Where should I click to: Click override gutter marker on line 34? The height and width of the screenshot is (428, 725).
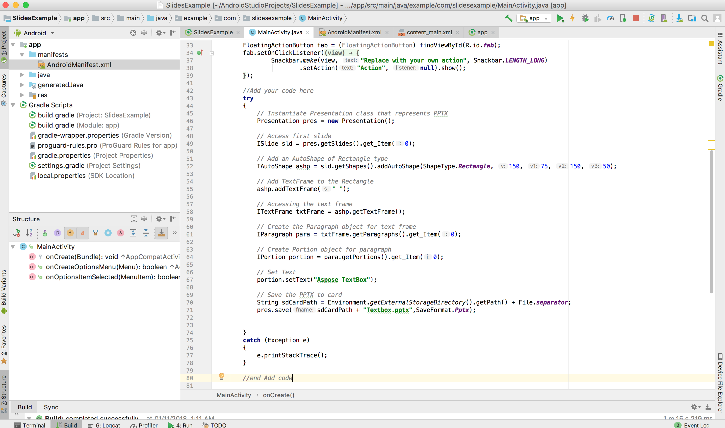click(x=200, y=53)
